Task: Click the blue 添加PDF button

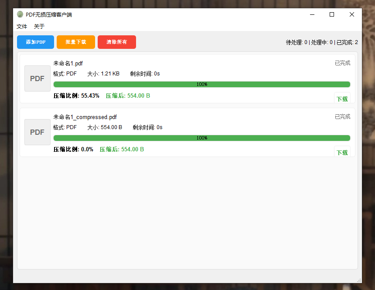Action: tap(35, 42)
